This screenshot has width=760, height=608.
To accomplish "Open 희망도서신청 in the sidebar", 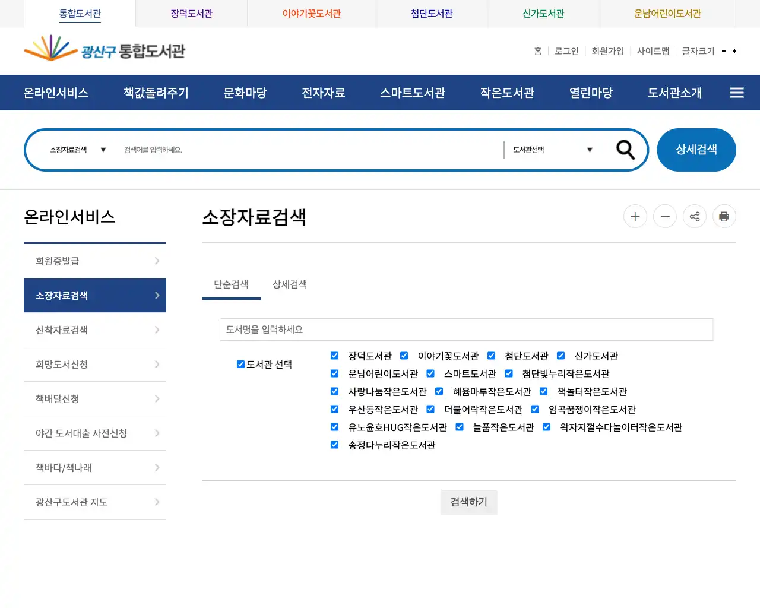I will [95, 365].
